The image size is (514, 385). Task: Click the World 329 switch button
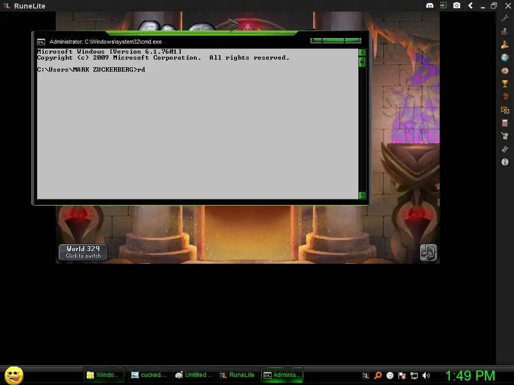pyautogui.click(x=83, y=252)
